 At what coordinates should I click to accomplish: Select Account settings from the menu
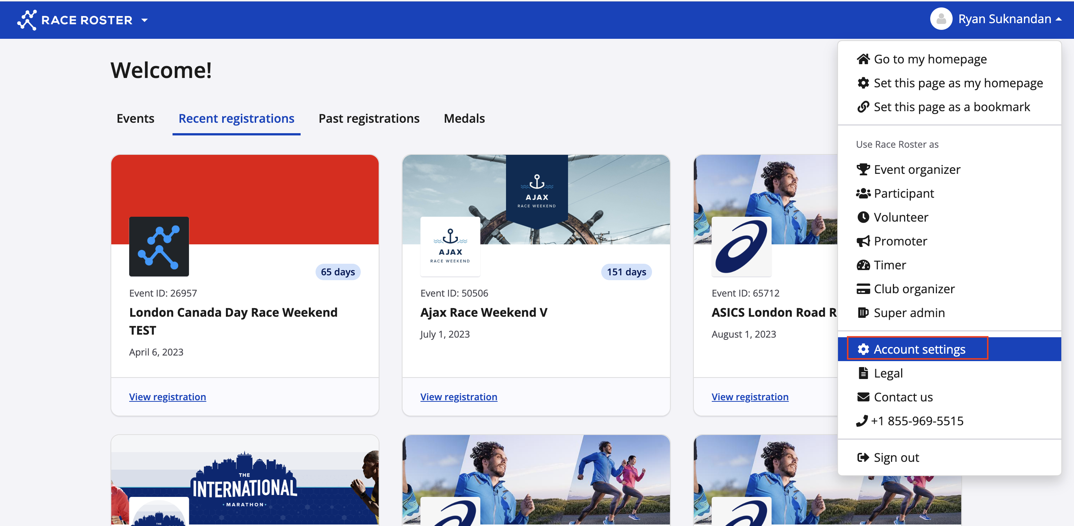tap(919, 349)
